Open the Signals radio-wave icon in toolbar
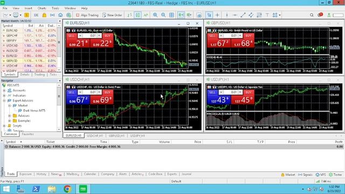The height and width of the screenshot is (194, 345). click(52, 15)
